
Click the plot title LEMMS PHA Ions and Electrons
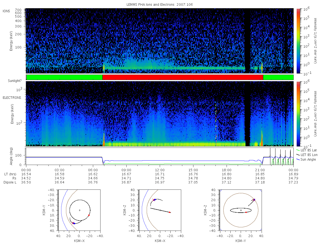tap(160, 5)
